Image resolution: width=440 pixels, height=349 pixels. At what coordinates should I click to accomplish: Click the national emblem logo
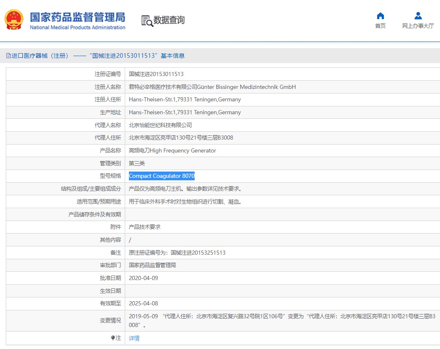click(14, 20)
